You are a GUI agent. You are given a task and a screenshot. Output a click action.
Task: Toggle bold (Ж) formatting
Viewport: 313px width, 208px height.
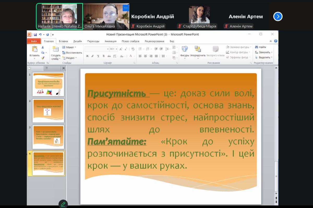(87, 56)
